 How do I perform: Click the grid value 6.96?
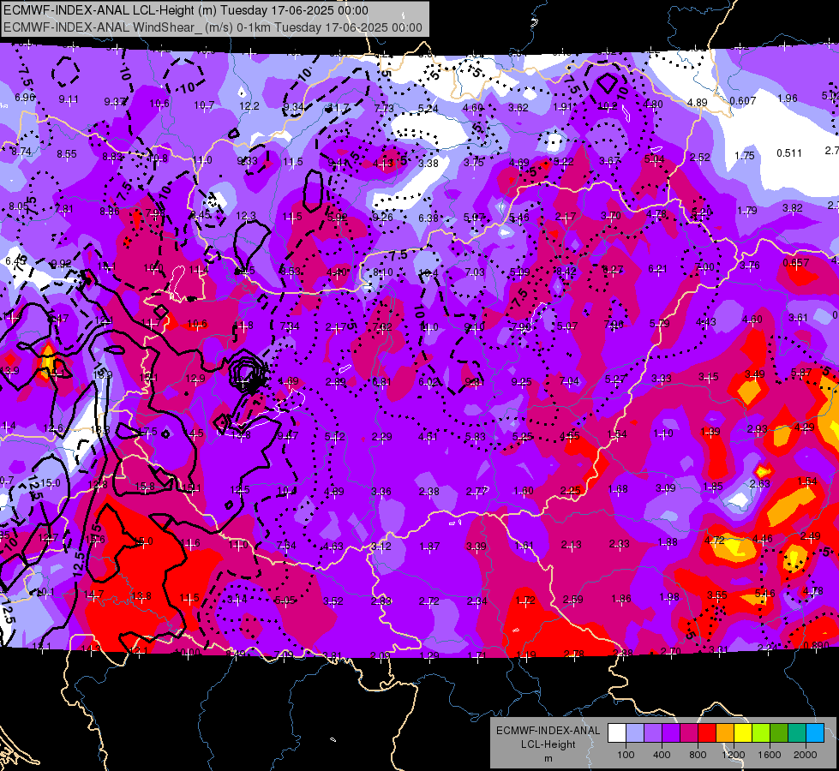[25, 98]
